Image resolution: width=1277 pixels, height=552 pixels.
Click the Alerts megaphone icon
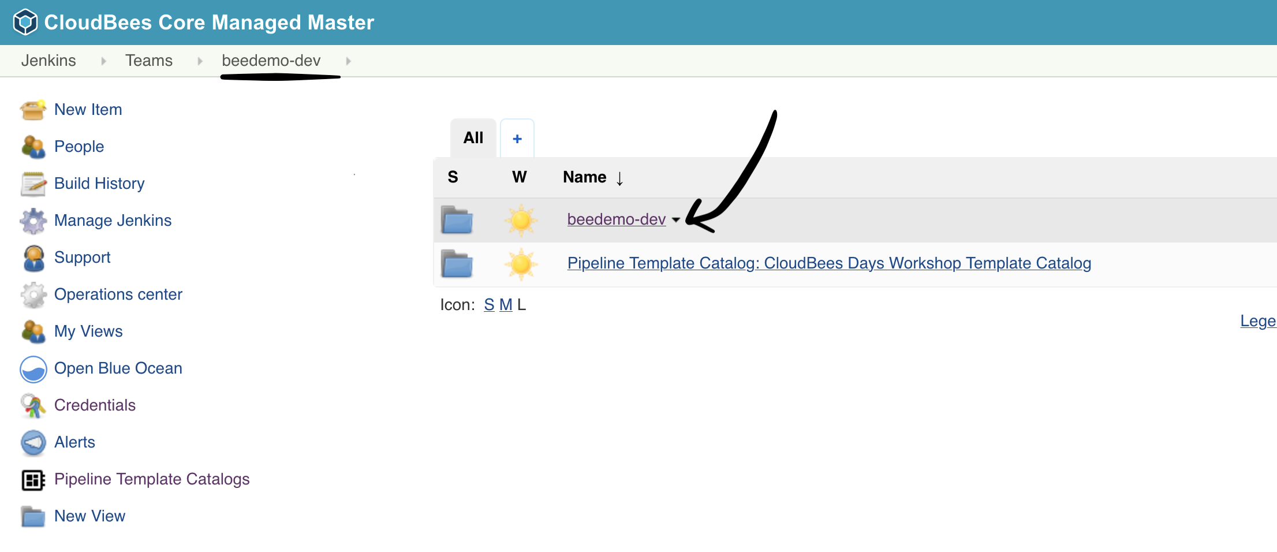tap(33, 443)
